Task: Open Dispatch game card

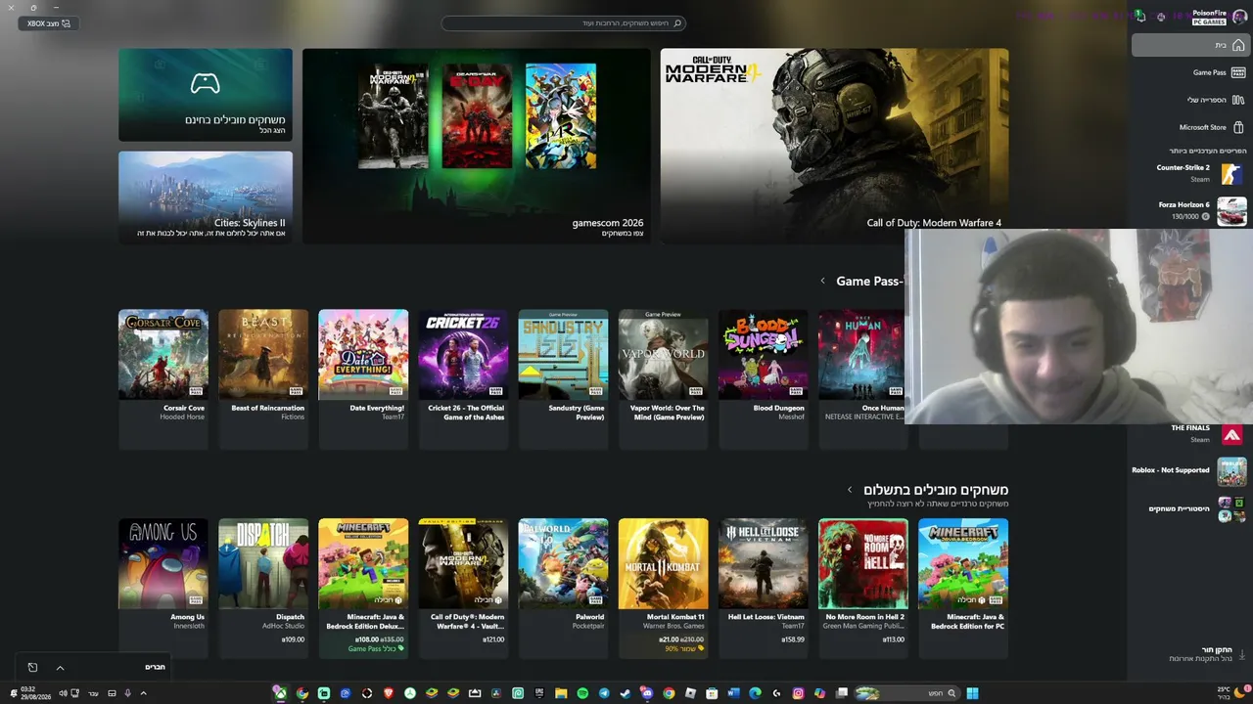Action: 263,589
